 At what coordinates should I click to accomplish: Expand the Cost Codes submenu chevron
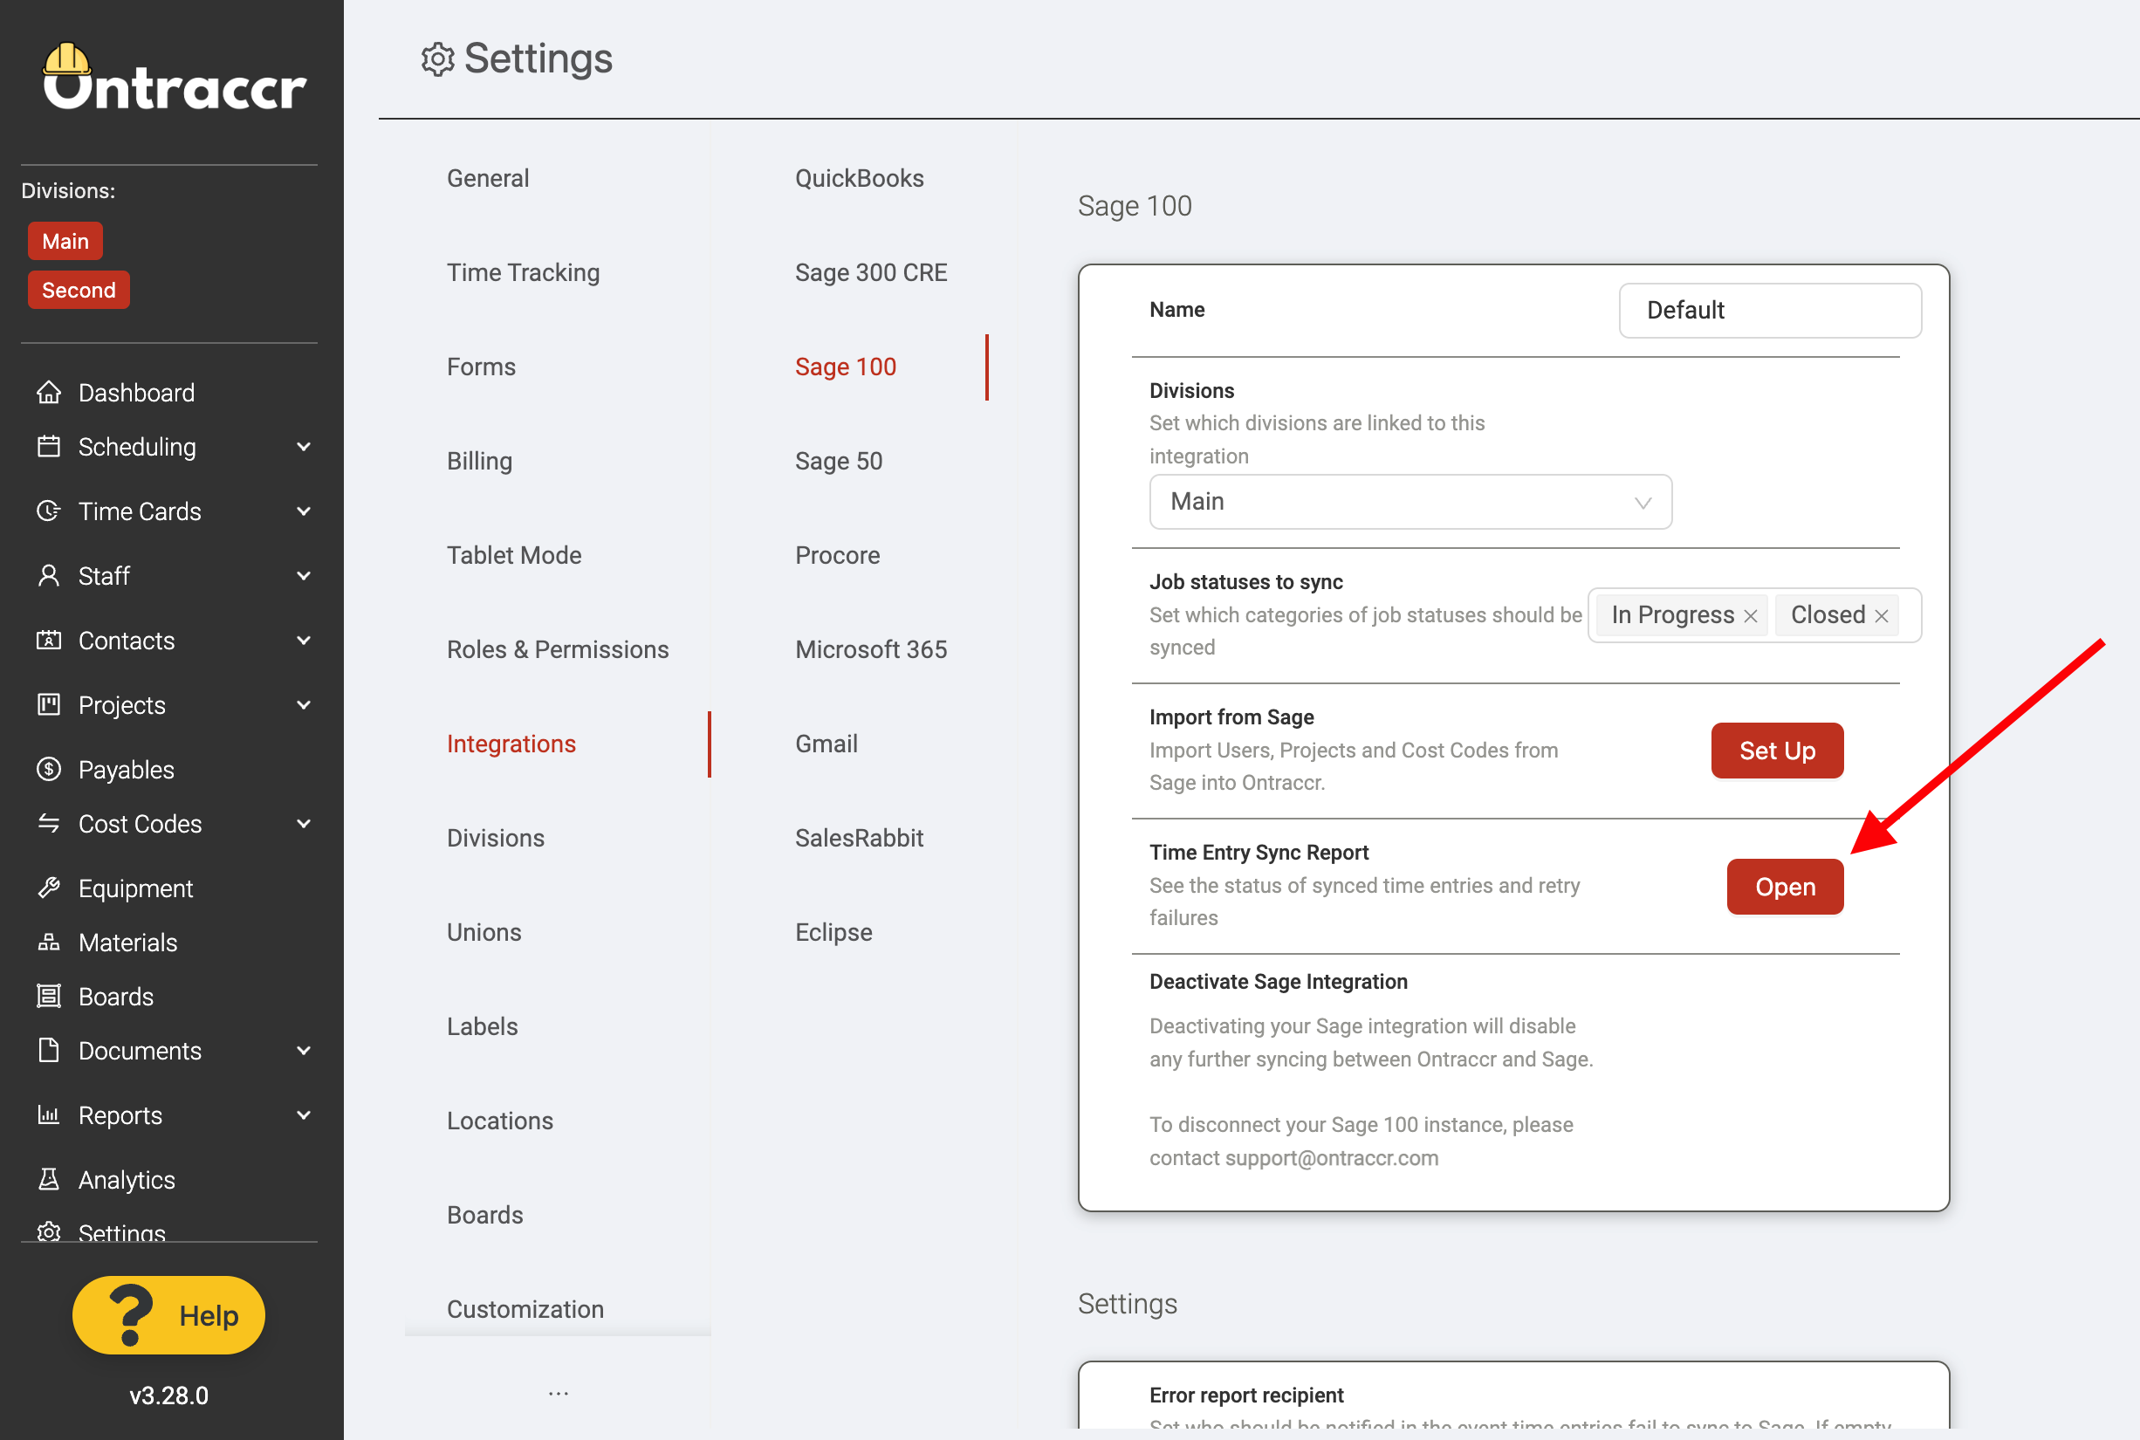pyautogui.click(x=304, y=824)
